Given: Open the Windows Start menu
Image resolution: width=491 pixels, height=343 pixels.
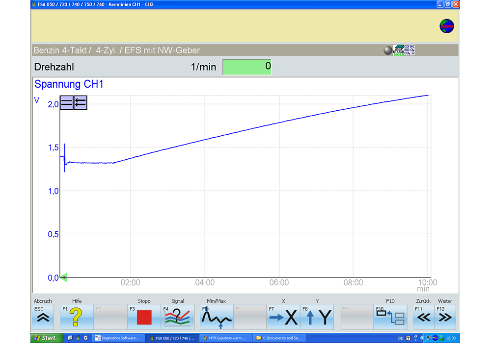Looking at the screenshot, I should (x=46, y=338).
